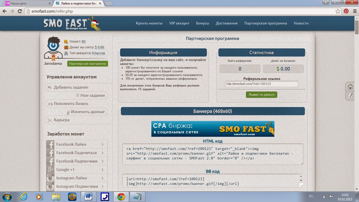Viewport: 359px width, 202px height.
Task: Click inside the BB код text area
Action: point(213,181)
